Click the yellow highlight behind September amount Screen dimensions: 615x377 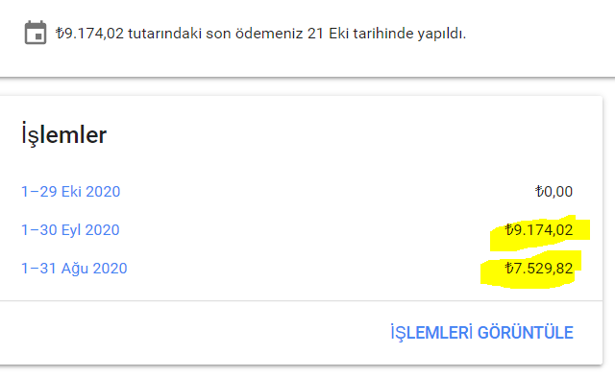pos(540,232)
